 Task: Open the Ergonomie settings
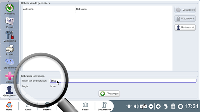tap(10, 64)
